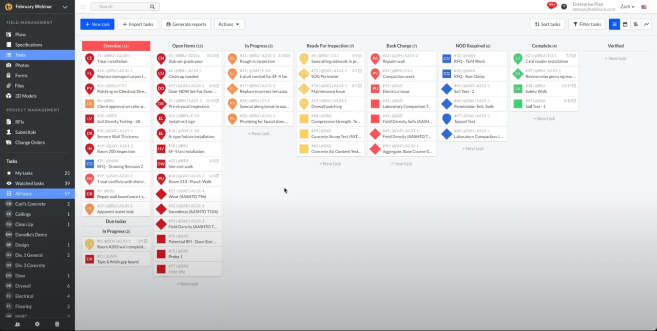Toggle checklist on Slab-on-grade pour task
The width and height of the screenshot is (657, 331).
[217, 55]
